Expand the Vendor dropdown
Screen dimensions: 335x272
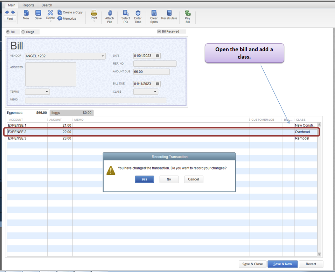[x=103, y=56]
